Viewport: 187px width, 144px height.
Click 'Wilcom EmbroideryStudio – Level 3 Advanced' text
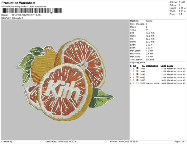[24, 7]
